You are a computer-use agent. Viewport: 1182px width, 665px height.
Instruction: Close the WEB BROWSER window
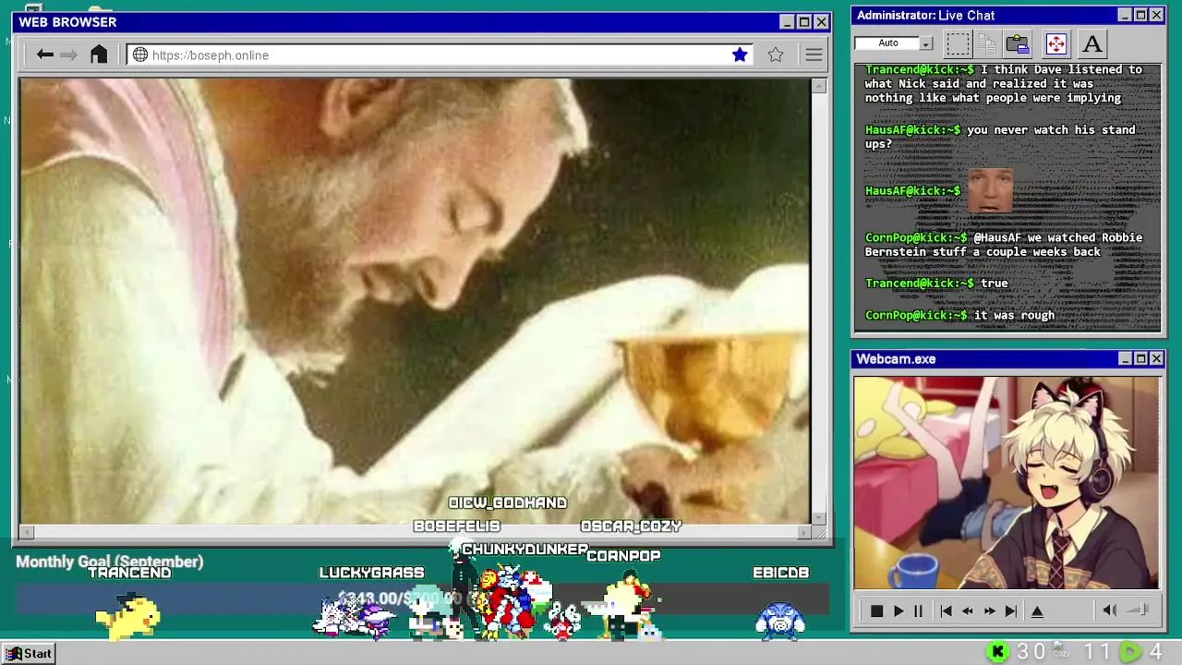click(x=821, y=22)
